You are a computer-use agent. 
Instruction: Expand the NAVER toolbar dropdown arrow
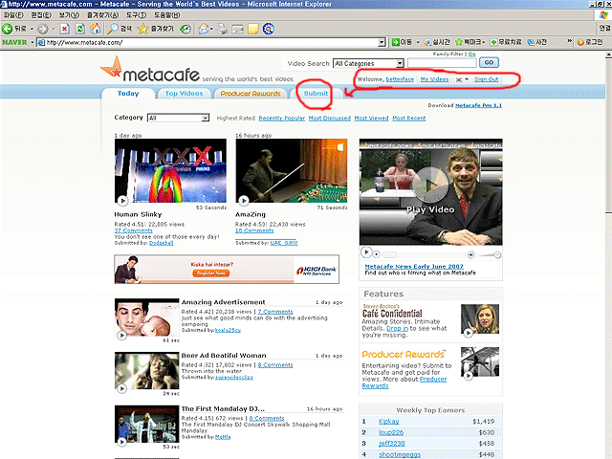click(x=33, y=42)
